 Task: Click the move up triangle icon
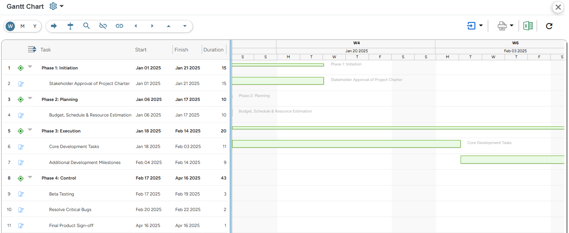tap(168, 26)
